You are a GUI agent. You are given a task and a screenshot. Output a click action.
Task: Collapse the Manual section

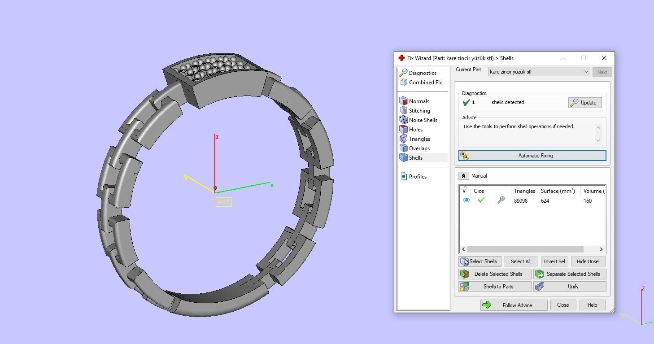pyautogui.click(x=465, y=175)
